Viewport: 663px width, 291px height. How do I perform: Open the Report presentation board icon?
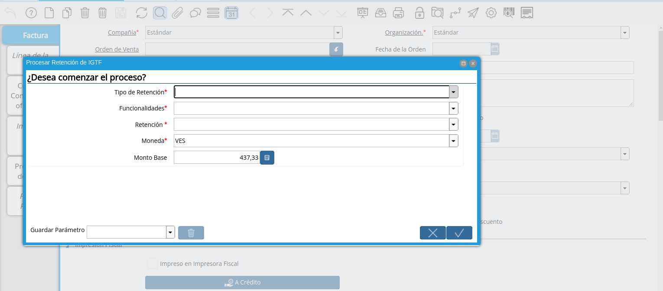point(362,13)
